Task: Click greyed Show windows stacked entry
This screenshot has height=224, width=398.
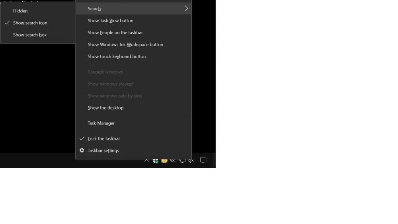Action: point(133,84)
